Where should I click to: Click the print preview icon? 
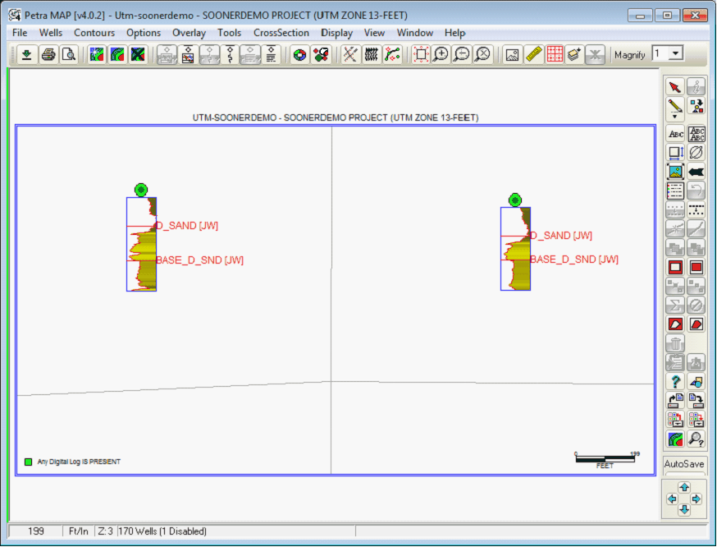point(68,54)
